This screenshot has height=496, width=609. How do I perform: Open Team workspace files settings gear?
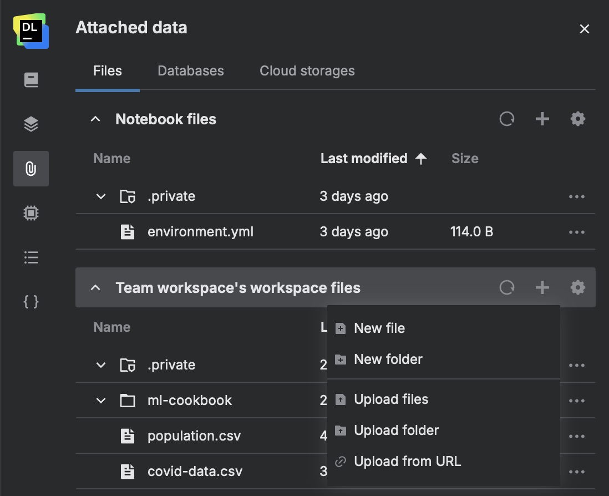[x=577, y=287]
